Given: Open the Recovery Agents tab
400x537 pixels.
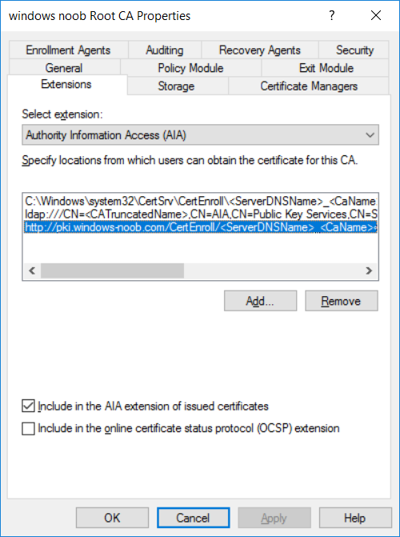Looking at the screenshot, I should (x=260, y=50).
